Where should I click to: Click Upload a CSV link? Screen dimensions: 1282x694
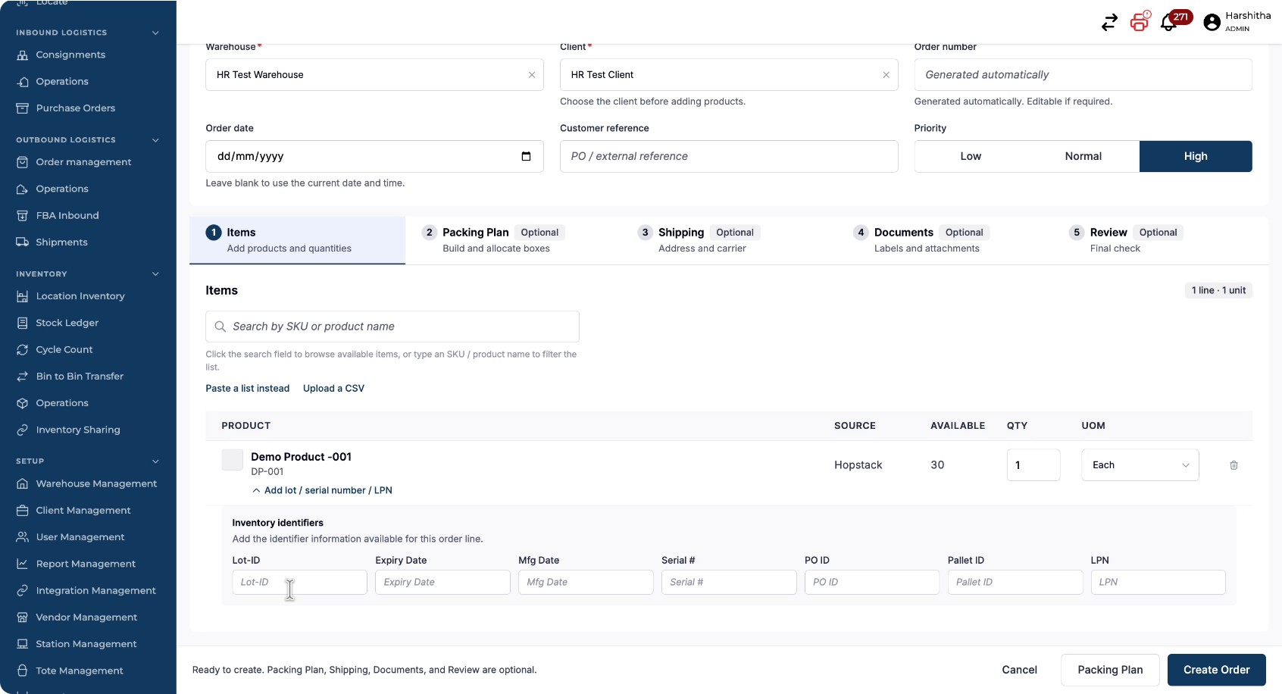pos(333,388)
